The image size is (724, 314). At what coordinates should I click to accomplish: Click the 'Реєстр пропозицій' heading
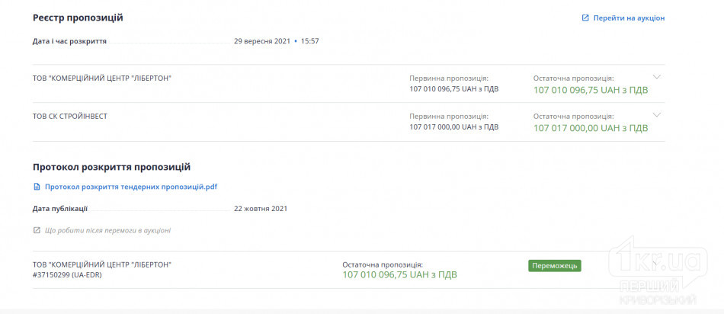[x=78, y=18]
